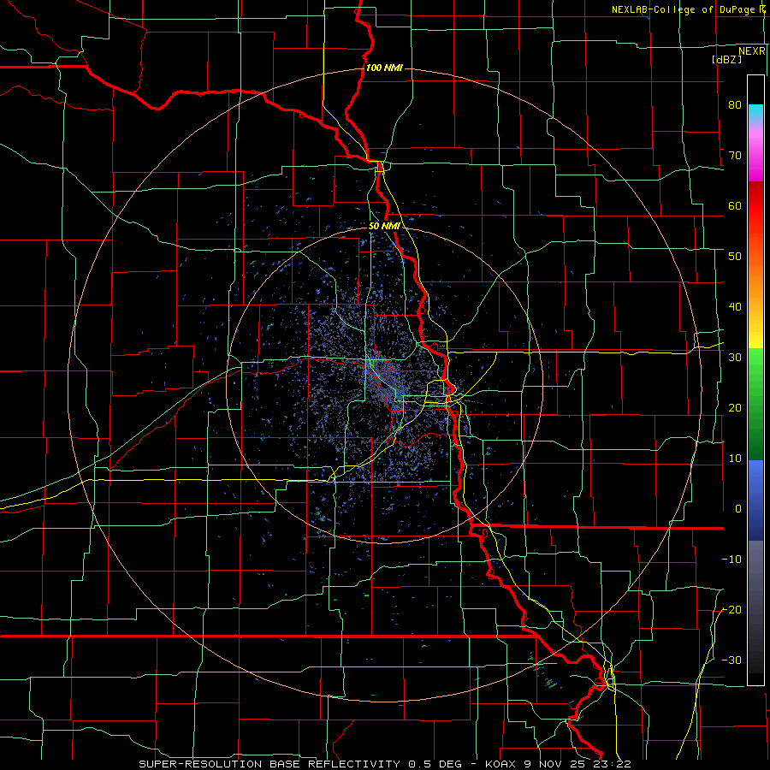
Task: Click the 60 value on the dBZ scale
Action: (735, 205)
